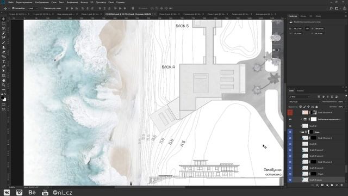Toggle Auto-Select checkbox in options bar

click(x=13, y=8)
